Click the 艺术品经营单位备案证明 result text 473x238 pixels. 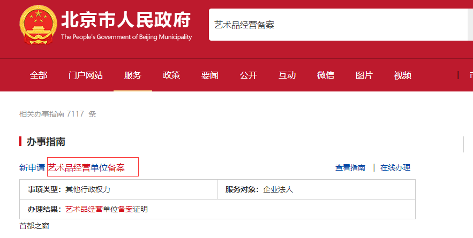pyautogui.click(x=107, y=209)
